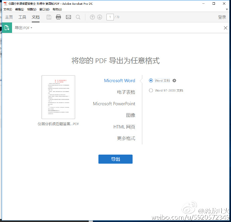Click the page number input field
231x222 pixels.
[110, 17]
